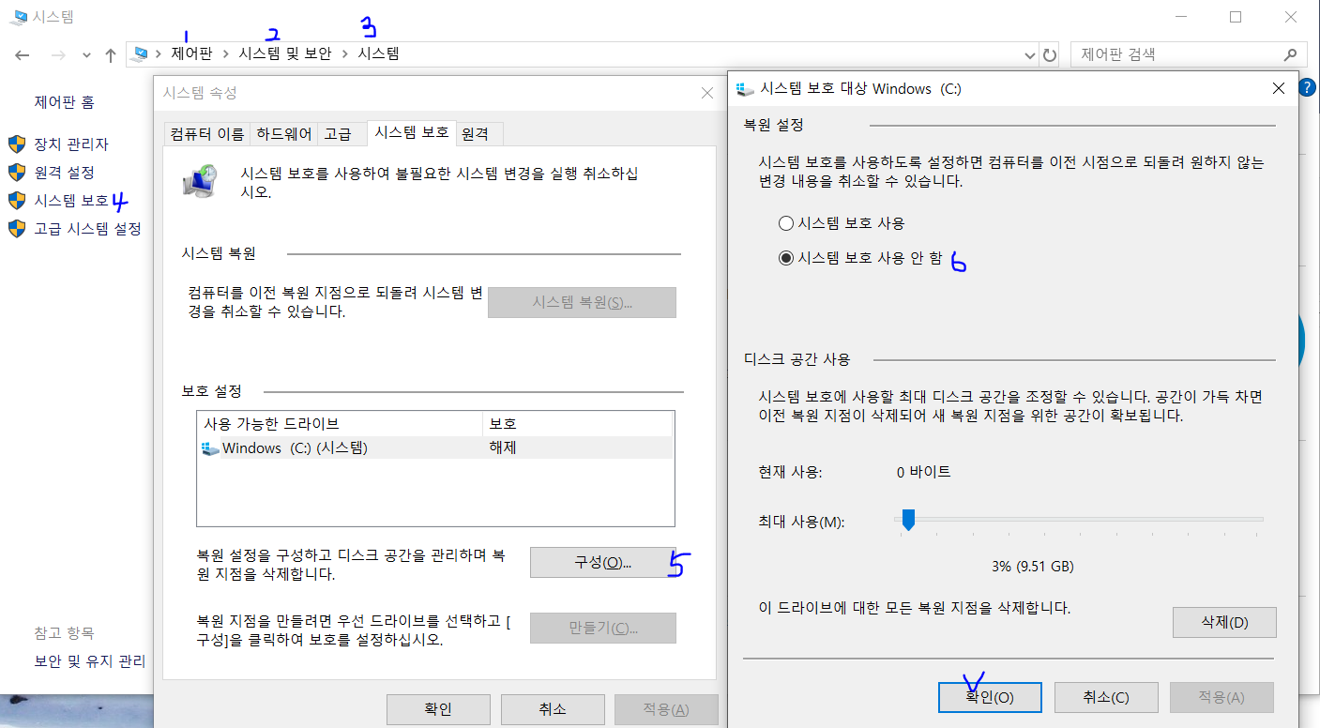1320x728 pixels.
Task: Open 장치 관리자 in sidebar
Action: coord(71,144)
